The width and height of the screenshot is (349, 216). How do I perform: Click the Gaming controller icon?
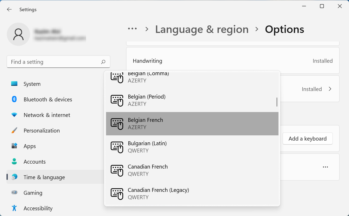(x=14, y=193)
